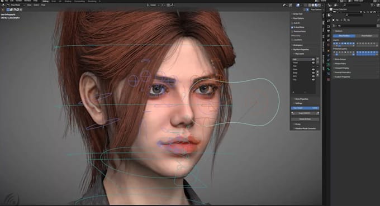
Task: Expand the Active Tool panel
Action: (298, 14)
